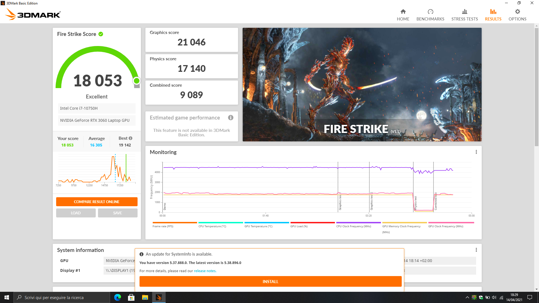
Task: Click the SAVE button
Action: click(118, 213)
